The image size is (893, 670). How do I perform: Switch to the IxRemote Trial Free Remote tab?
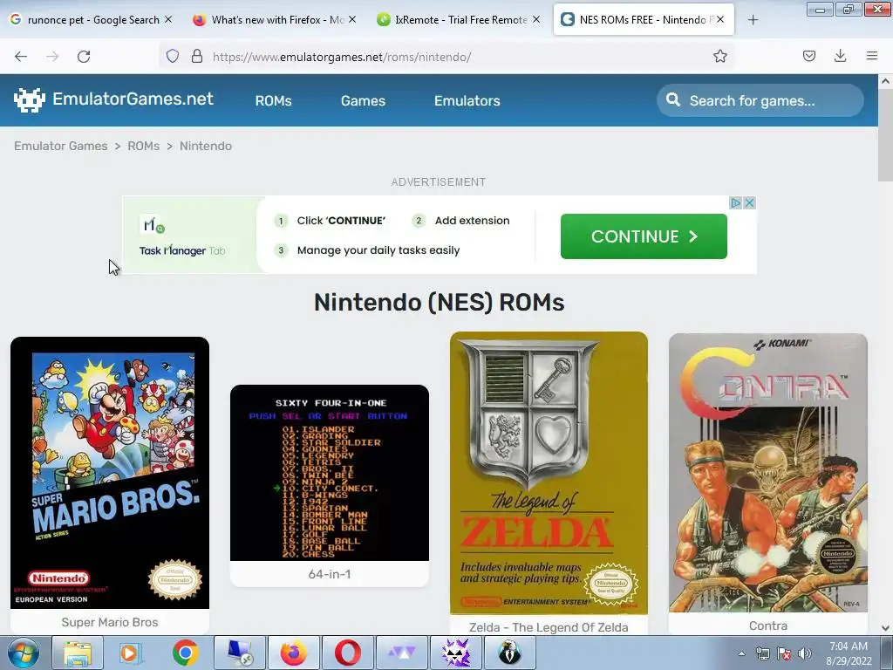(459, 20)
